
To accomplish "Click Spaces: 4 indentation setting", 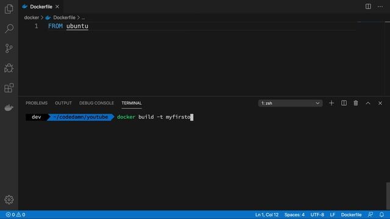I will click(x=294, y=215).
